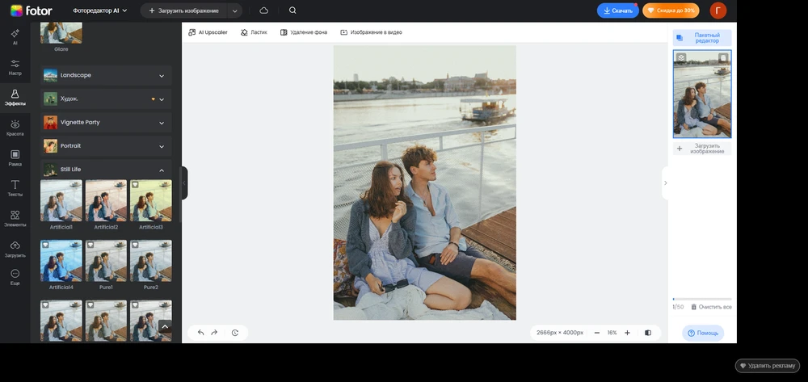
Task: Toggle favorite heart on Artificial4 filter
Action: click(45, 245)
